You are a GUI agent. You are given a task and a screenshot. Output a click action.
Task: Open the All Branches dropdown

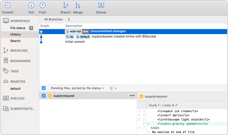57,19
